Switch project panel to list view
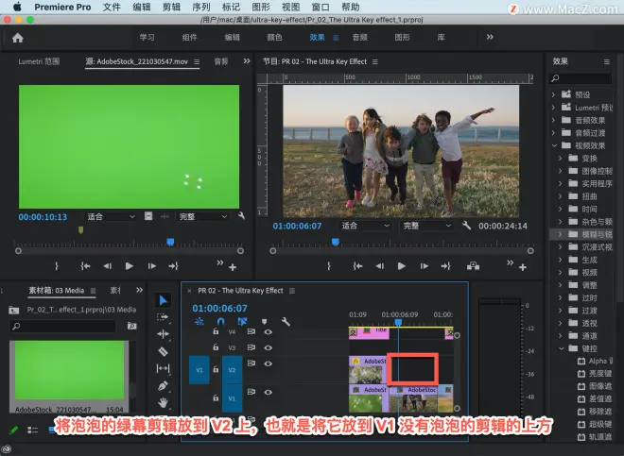This screenshot has width=624, height=456. [x=33, y=430]
